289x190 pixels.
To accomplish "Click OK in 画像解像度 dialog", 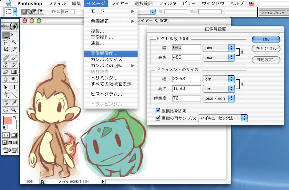I will [266, 39].
